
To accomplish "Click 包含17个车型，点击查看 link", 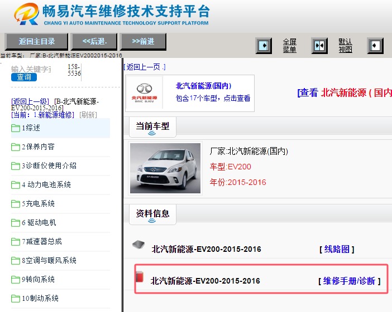I will (x=213, y=98).
